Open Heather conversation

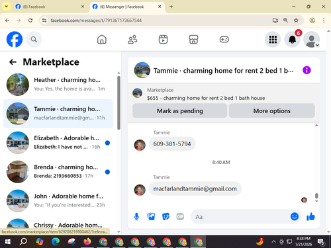click(58, 85)
